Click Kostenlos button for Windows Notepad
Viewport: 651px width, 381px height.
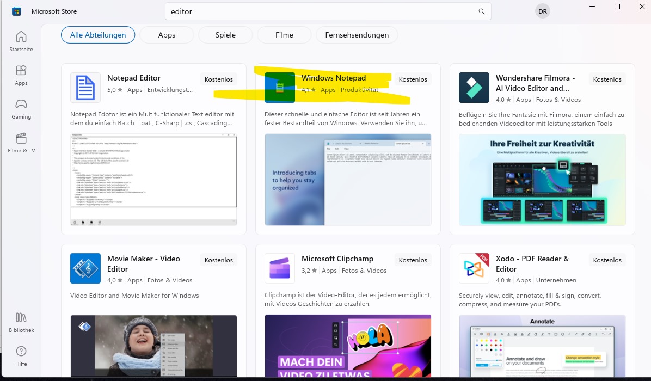coord(413,79)
